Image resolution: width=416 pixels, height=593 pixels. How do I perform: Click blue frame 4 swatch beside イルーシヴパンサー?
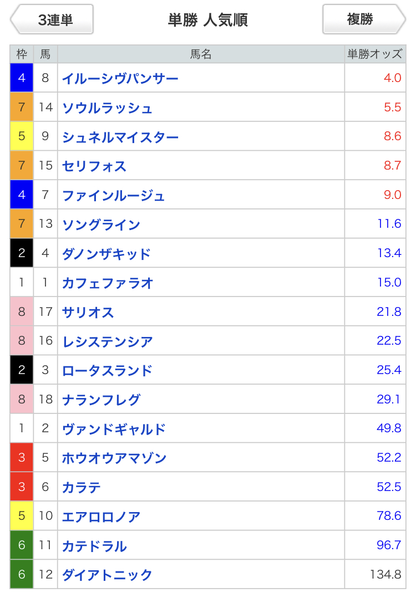point(22,78)
